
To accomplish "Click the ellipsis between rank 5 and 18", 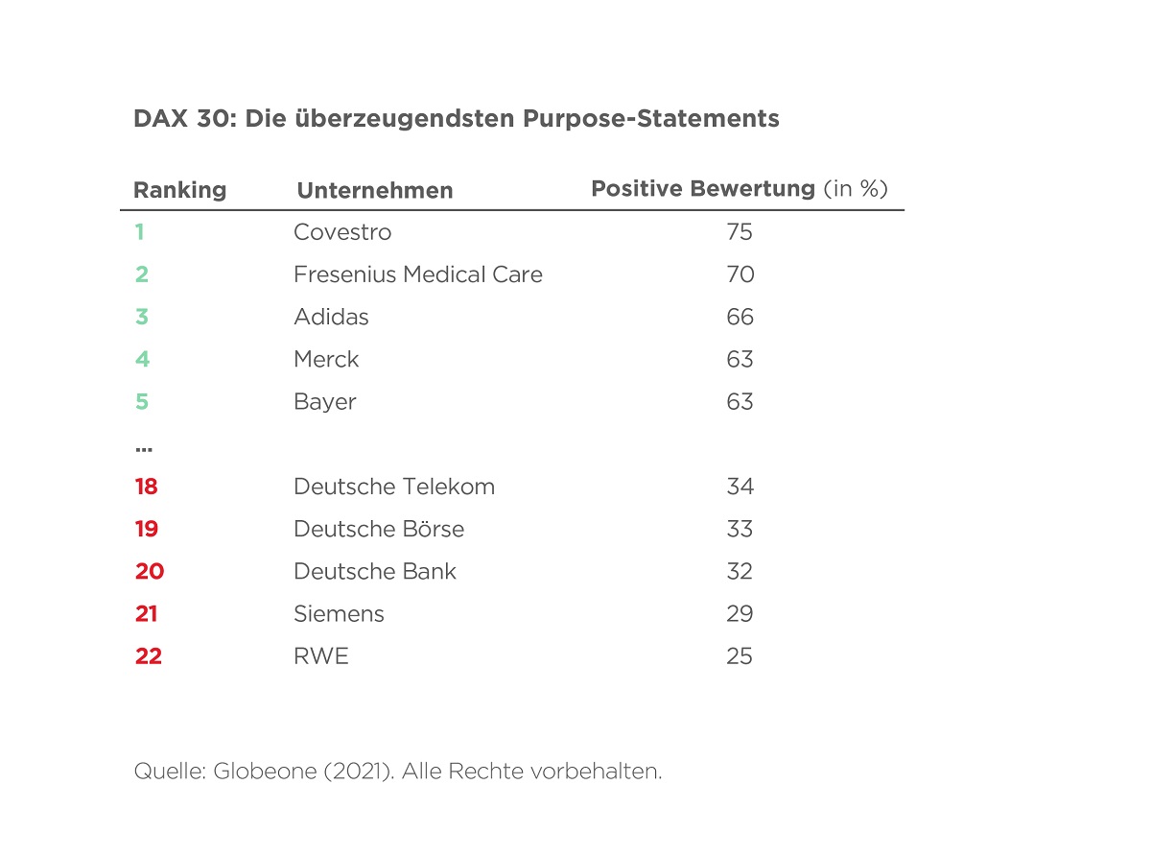I will [x=144, y=448].
